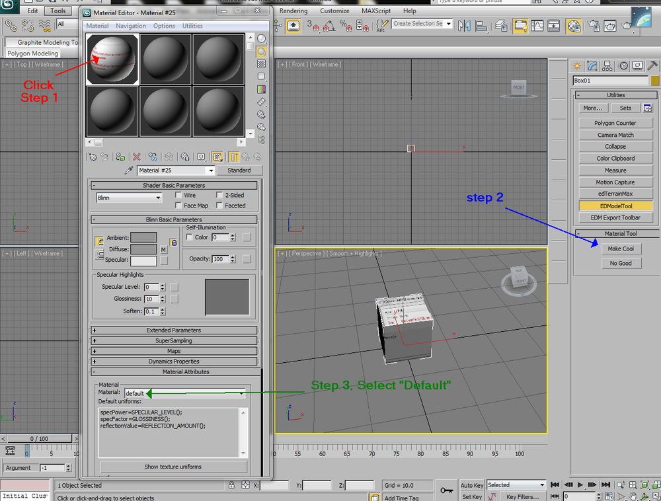Switch to the Navigation tab in Material Editor
The width and height of the screenshot is (661, 501).
[130, 26]
